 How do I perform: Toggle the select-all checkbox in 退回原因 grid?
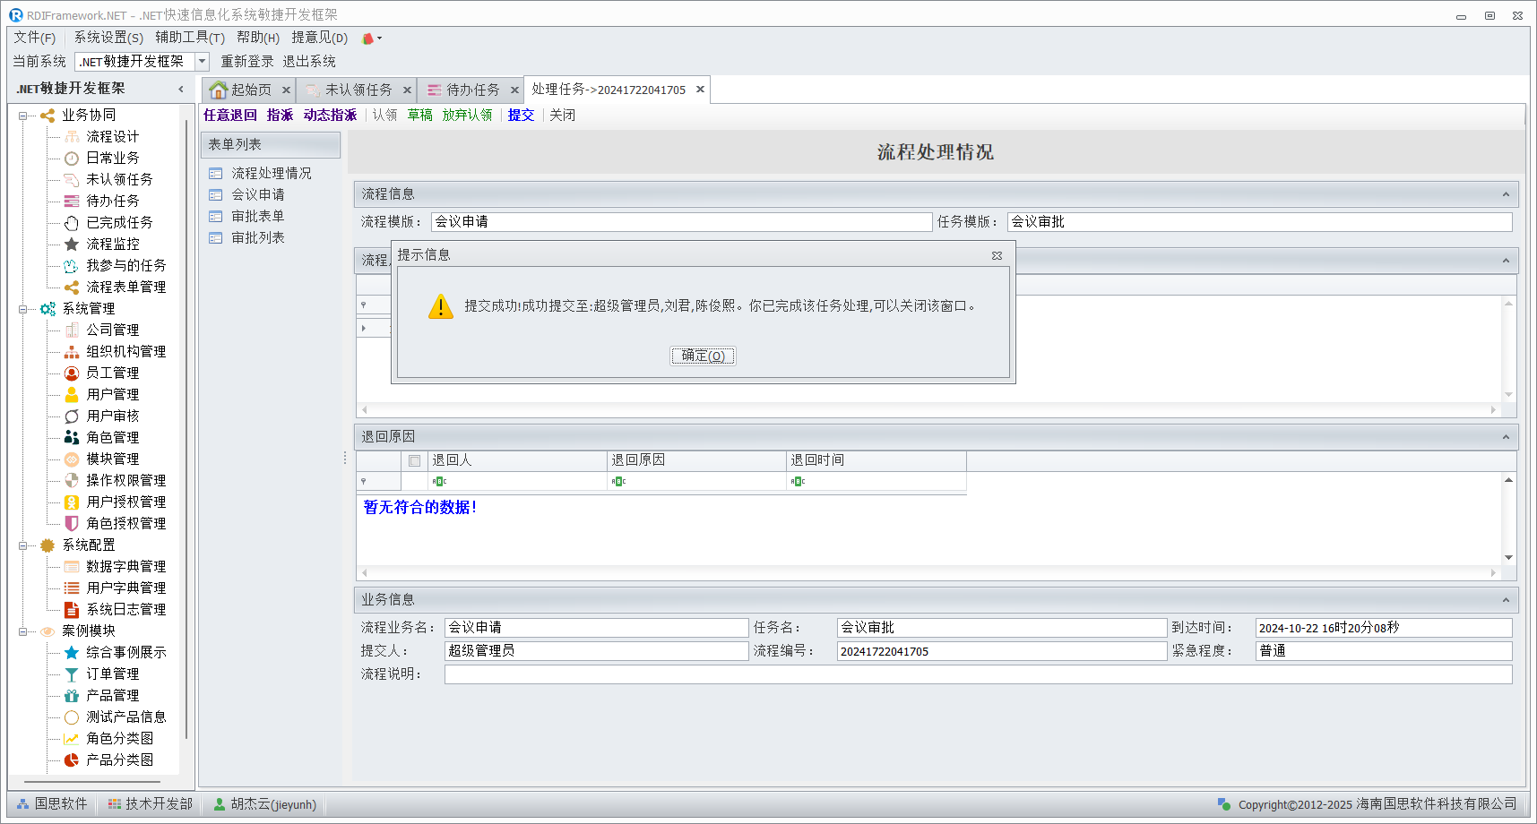414,461
